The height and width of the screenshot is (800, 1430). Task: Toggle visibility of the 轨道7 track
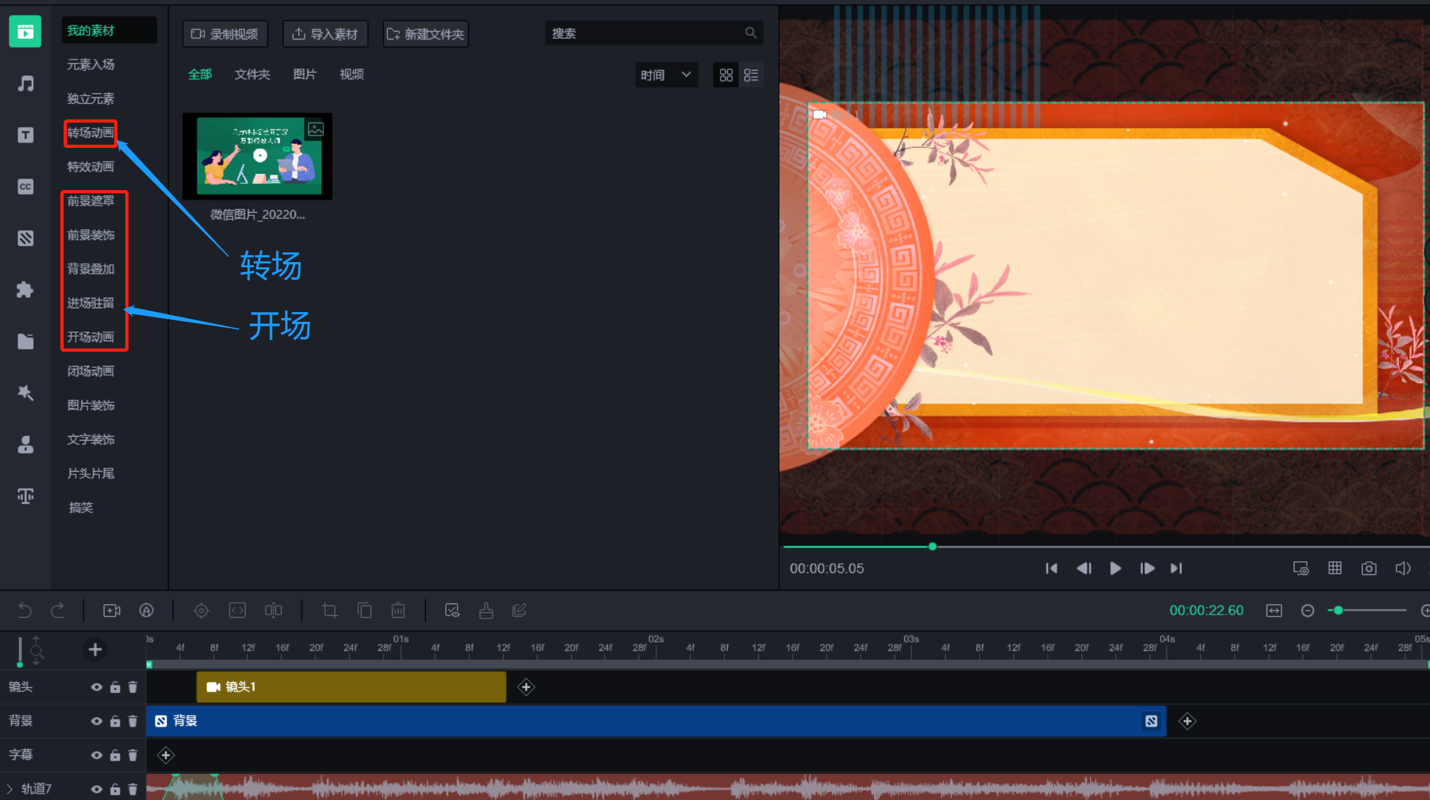pos(96,789)
